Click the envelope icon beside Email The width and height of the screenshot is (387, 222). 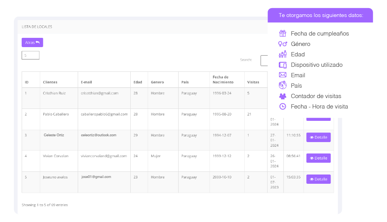click(x=283, y=75)
